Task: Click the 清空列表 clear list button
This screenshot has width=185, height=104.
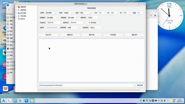Action: pos(91,35)
